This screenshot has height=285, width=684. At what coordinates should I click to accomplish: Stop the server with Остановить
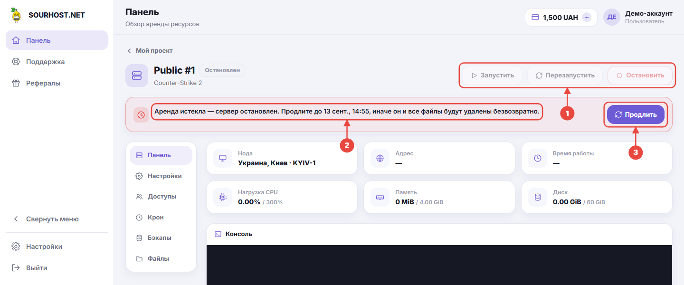(640, 76)
